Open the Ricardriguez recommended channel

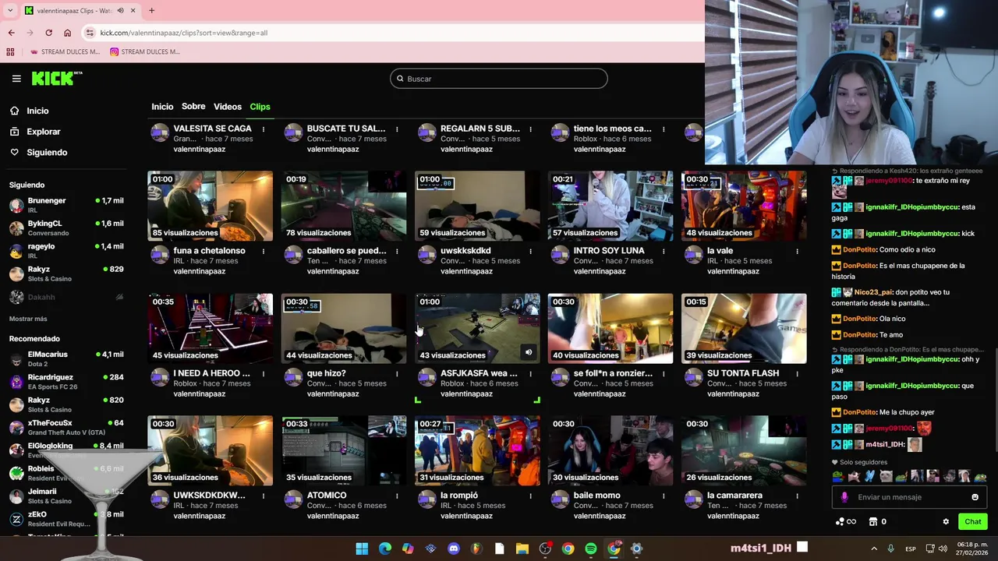coord(66,381)
